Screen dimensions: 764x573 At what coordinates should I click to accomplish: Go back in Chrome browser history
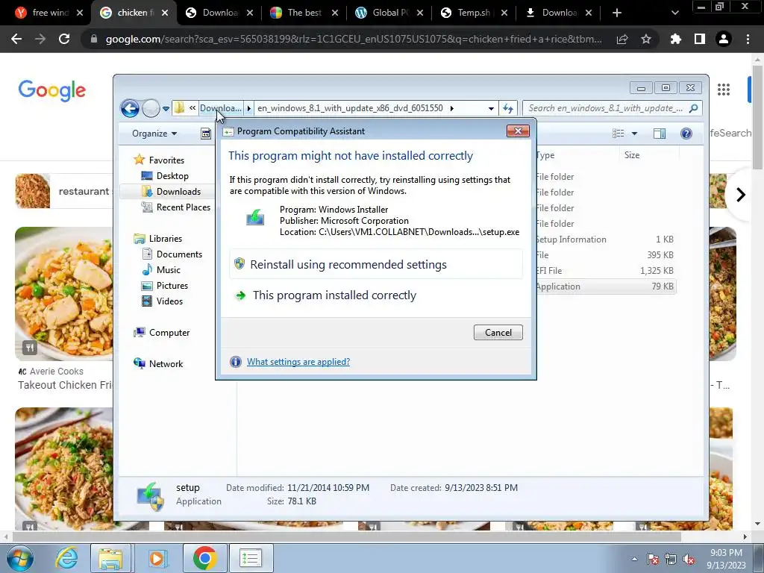coord(16,39)
